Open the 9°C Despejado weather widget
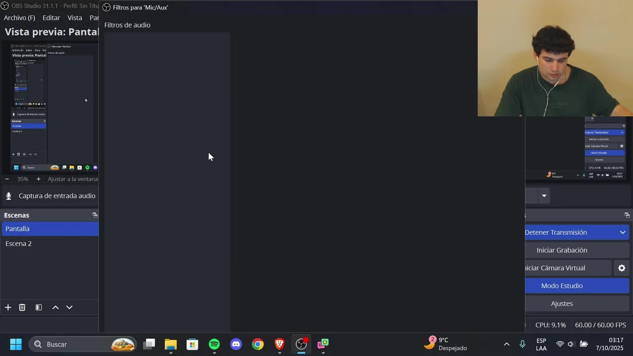633x356 pixels. [x=446, y=344]
